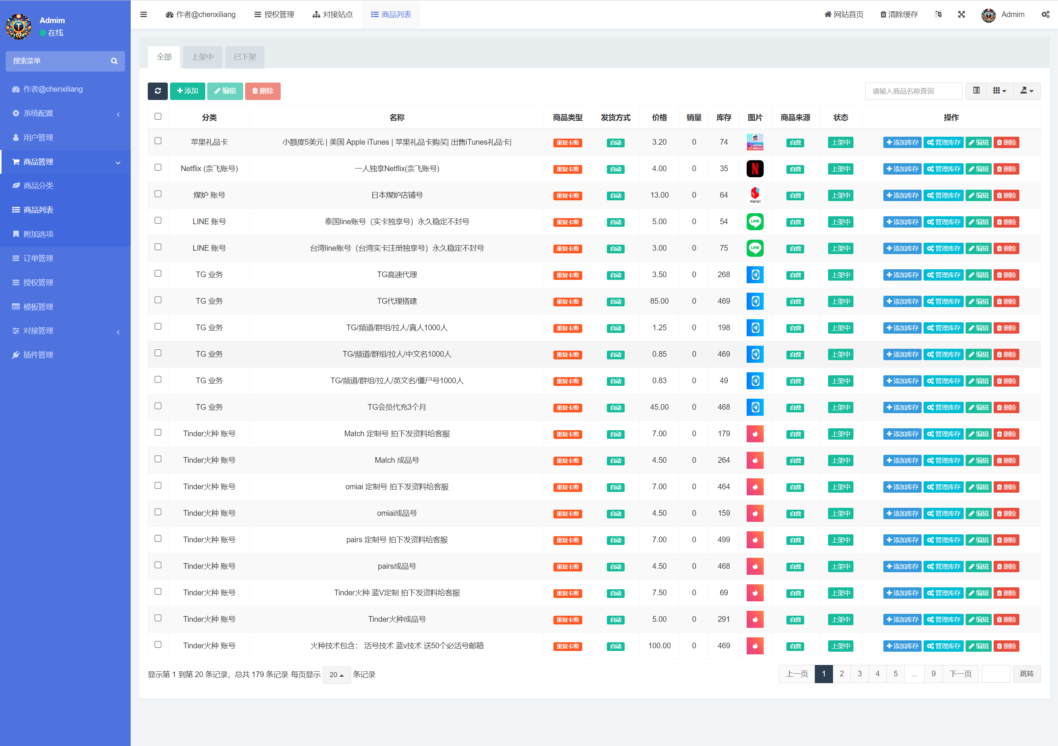Viewport: 1058px width, 746px height.
Task: Check the Tinder火种成品号 row checkbox
Action: [158, 618]
